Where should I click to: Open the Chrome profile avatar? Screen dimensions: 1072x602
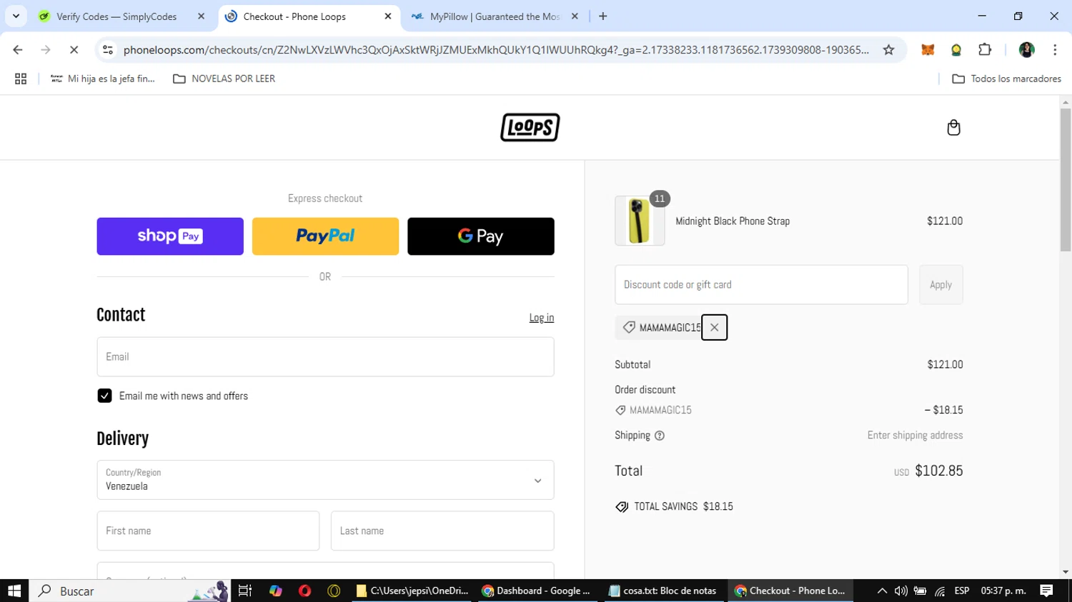tap(1026, 50)
